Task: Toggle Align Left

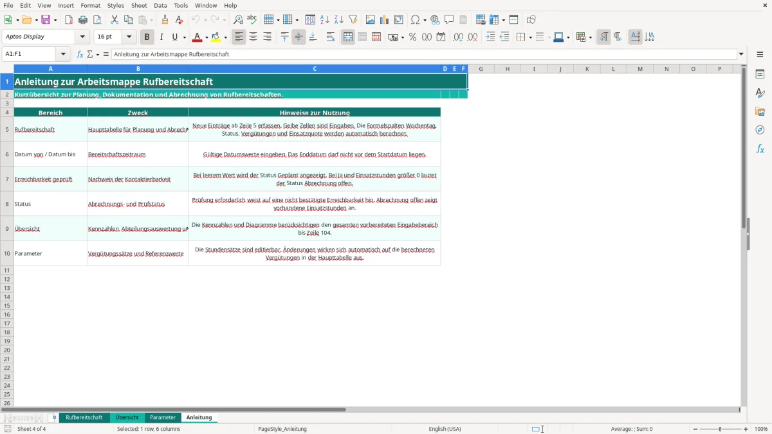Action: tap(239, 37)
